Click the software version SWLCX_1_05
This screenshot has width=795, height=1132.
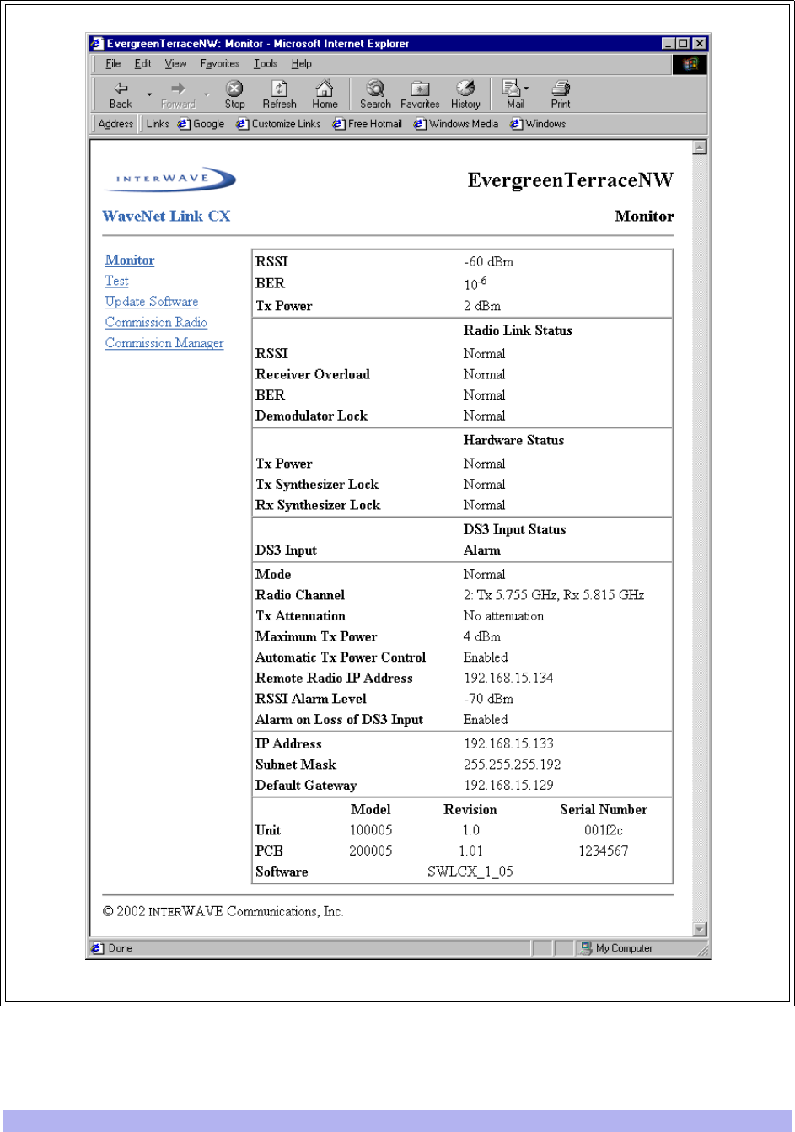(x=470, y=872)
